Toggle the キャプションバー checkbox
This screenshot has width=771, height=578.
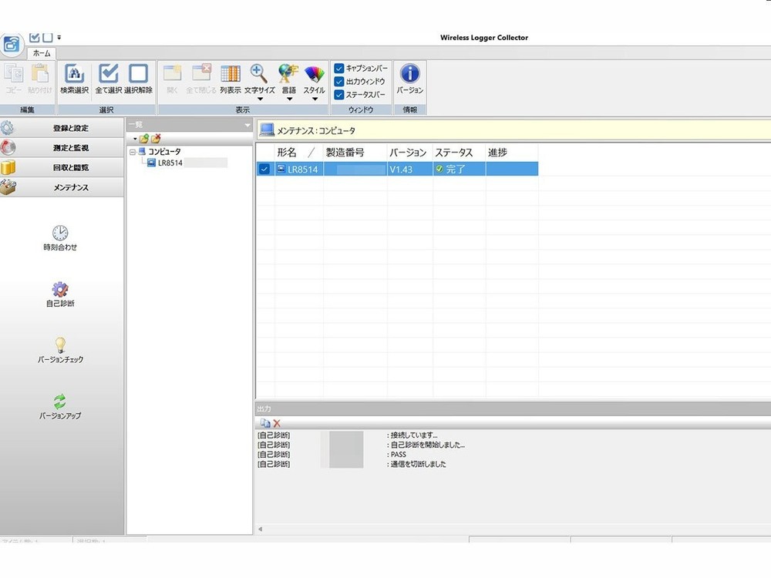(339, 69)
